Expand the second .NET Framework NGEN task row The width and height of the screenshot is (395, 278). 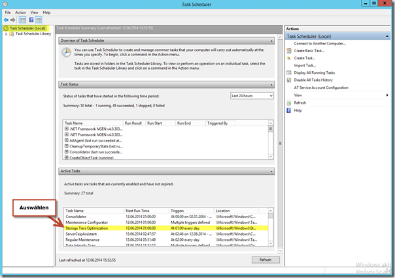[x=67, y=134]
